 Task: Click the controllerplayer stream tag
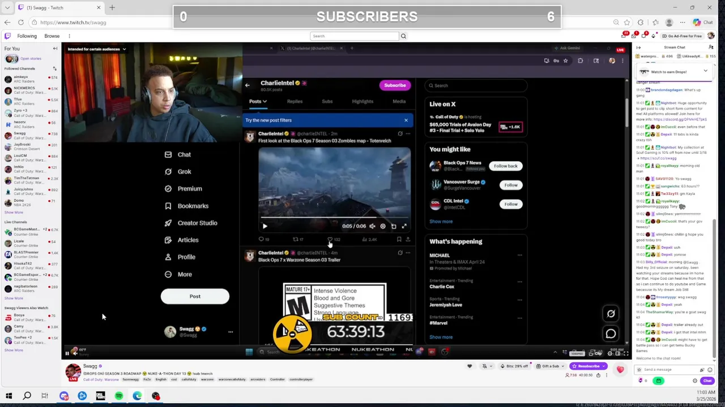pos(301,379)
